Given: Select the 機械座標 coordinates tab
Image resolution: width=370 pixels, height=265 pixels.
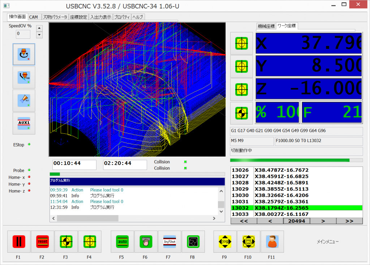Looking at the screenshot, I should [266, 26].
